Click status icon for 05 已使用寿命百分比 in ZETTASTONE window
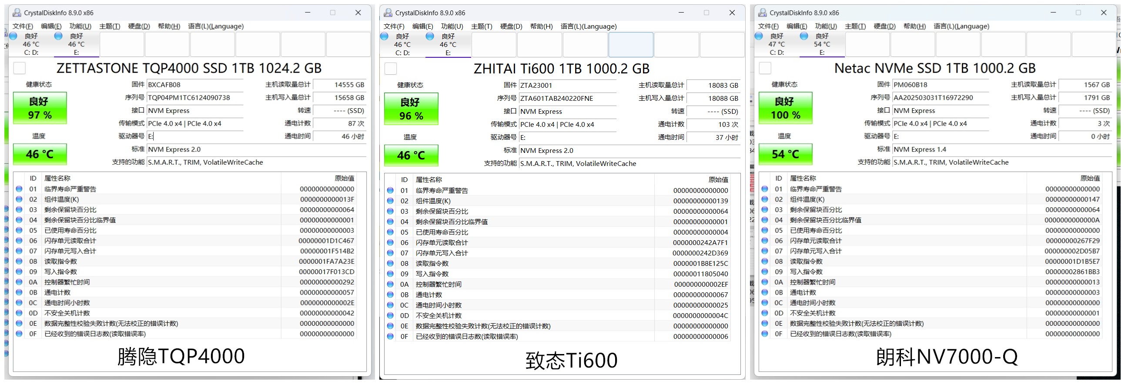The height and width of the screenshot is (384, 1125). coord(19,230)
